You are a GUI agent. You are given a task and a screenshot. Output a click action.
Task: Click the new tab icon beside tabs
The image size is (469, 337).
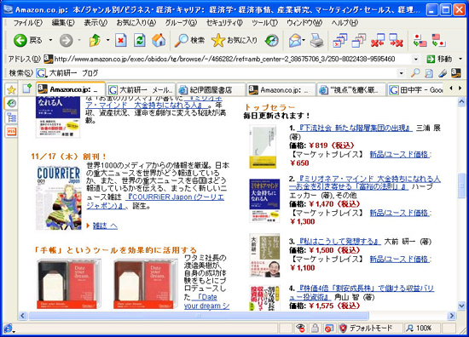(x=27, y=89)
